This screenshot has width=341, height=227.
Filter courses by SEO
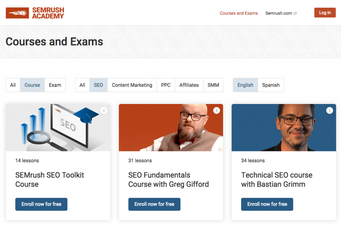click(x=98, y=85)
